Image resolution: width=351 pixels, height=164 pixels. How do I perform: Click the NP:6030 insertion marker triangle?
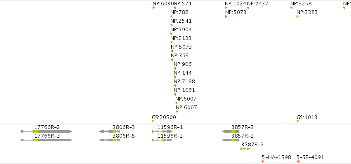(153, 8)
